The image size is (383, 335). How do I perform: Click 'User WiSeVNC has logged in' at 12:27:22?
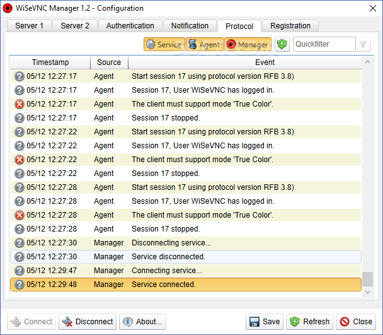coord(203,146)
